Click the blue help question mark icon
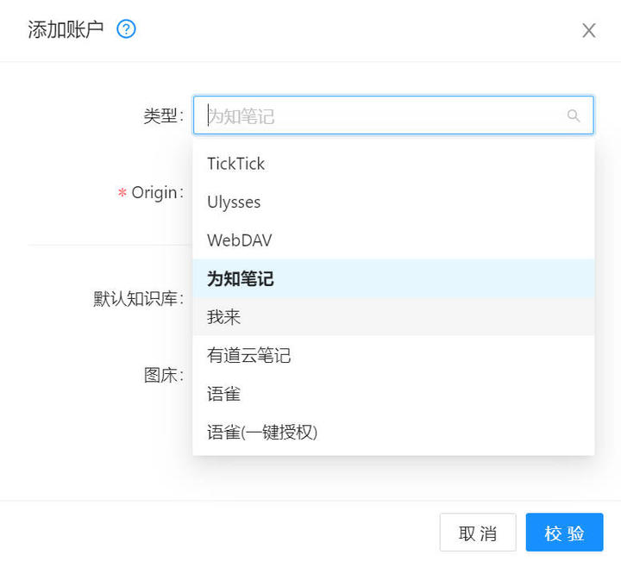 tap(126, 29)
